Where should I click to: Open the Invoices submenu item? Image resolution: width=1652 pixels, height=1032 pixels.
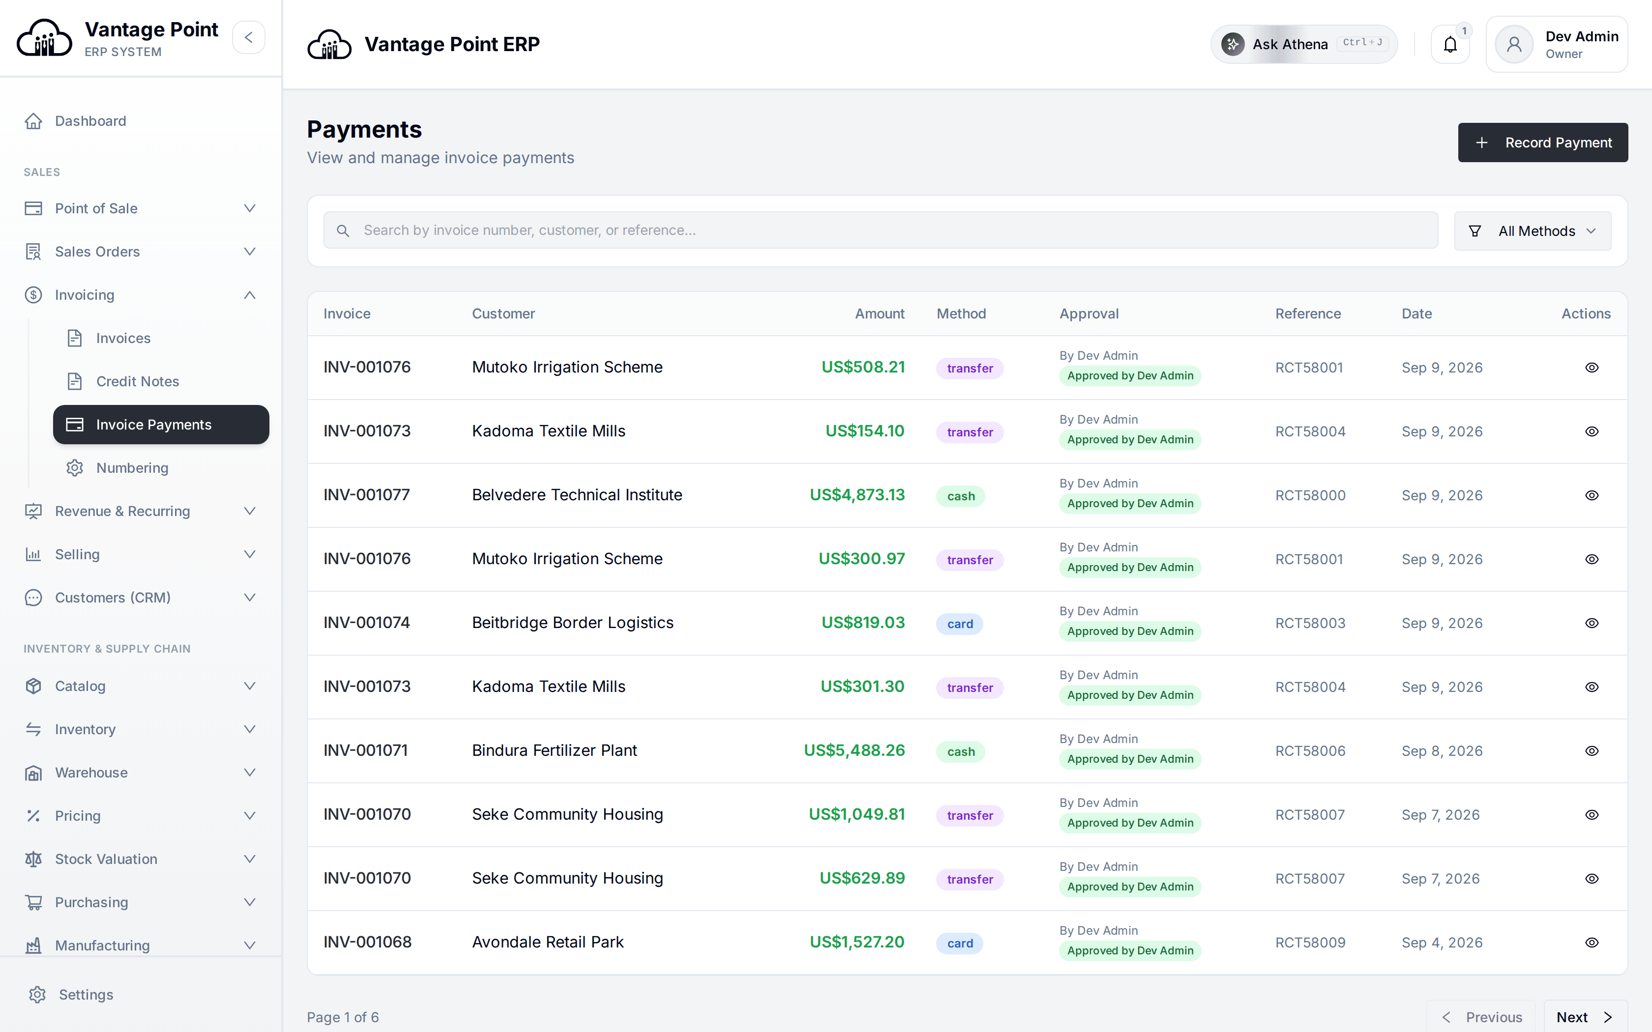point(161,338)
